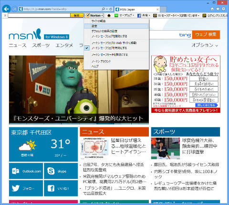Screen dimensions: 229x205
Task: Click the orange ウェブ 検索 button
Action: 206,34
